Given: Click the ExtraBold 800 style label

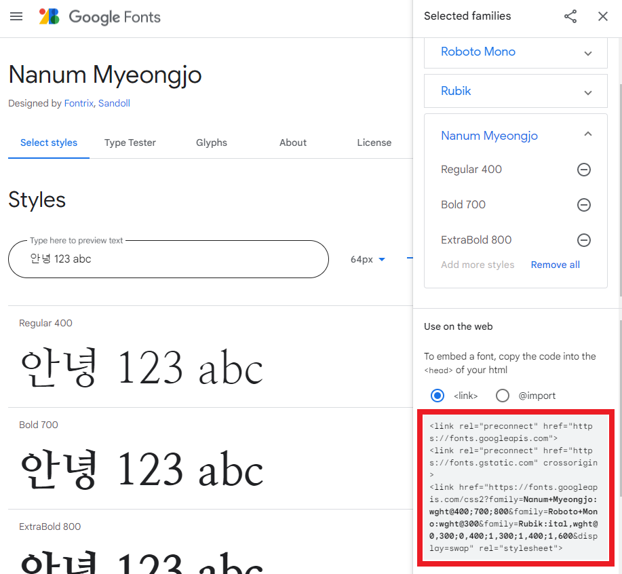Looking at the screenshot, I should pyautogui.click(x=50, y=527).
